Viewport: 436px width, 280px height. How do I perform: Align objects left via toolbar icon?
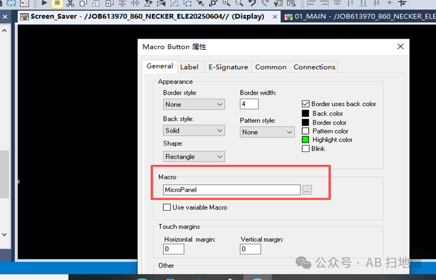311,3
